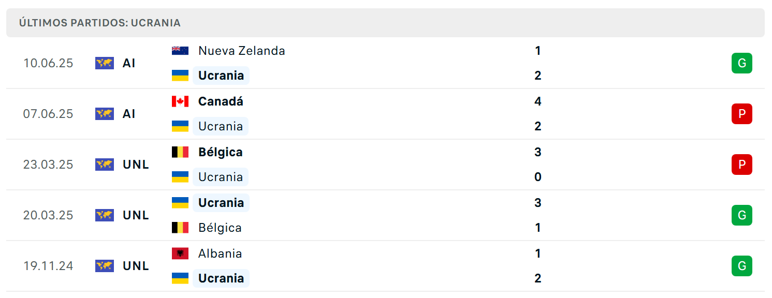Viewport: 772px width, 298px height.
Task: Open the 23.03.25 match date
Action: [x=48, y=165]
